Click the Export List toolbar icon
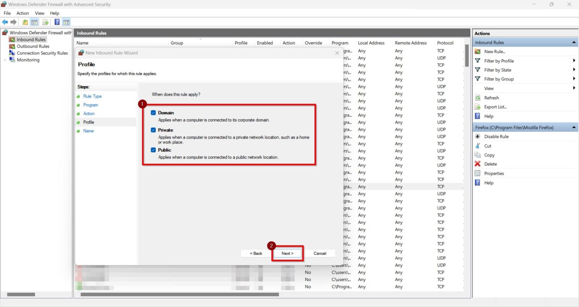The image size is (579, 307). point(46,22)
